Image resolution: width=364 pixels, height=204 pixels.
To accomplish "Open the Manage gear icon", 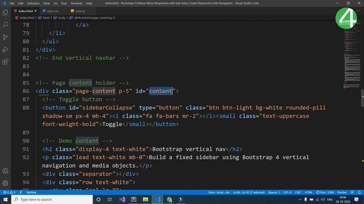I will (x=5, y=183).
